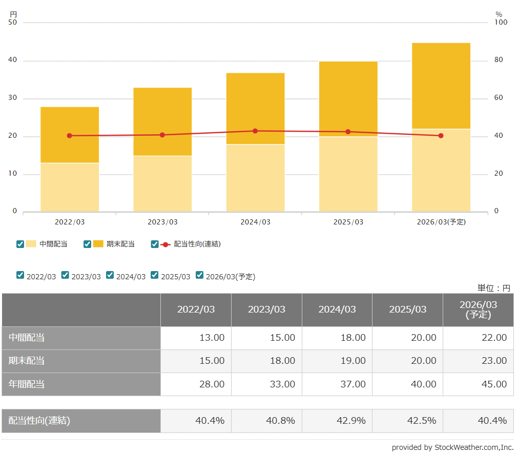Image resolution: width=517 pixels, height=454 pixels.
Task: Click the 2025/03 期末配当 orange bar segment
Action: point(348,97)
